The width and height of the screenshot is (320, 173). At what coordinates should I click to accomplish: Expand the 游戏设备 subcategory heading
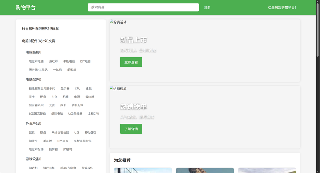(x=34, y=159)
